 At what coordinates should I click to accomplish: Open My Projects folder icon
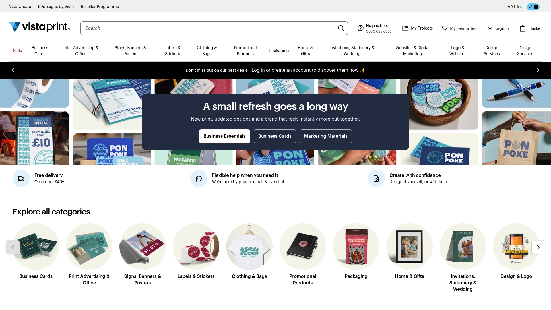(405, 28)
